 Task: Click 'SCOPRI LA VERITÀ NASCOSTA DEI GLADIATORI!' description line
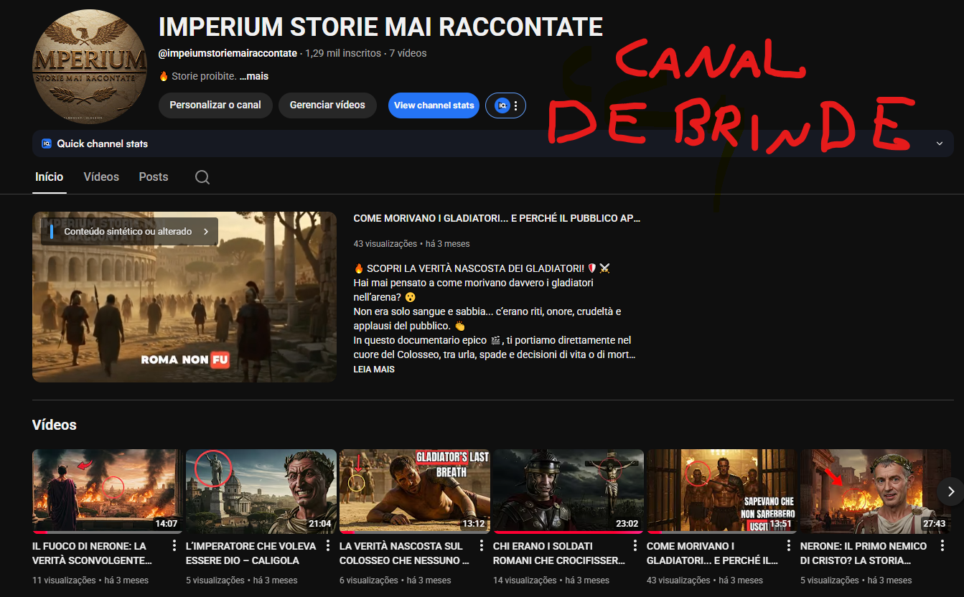pos(482,268)
